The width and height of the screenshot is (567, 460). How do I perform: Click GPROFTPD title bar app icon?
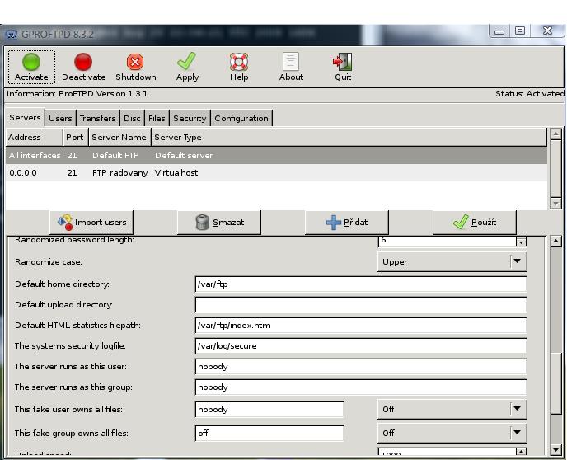12,35
